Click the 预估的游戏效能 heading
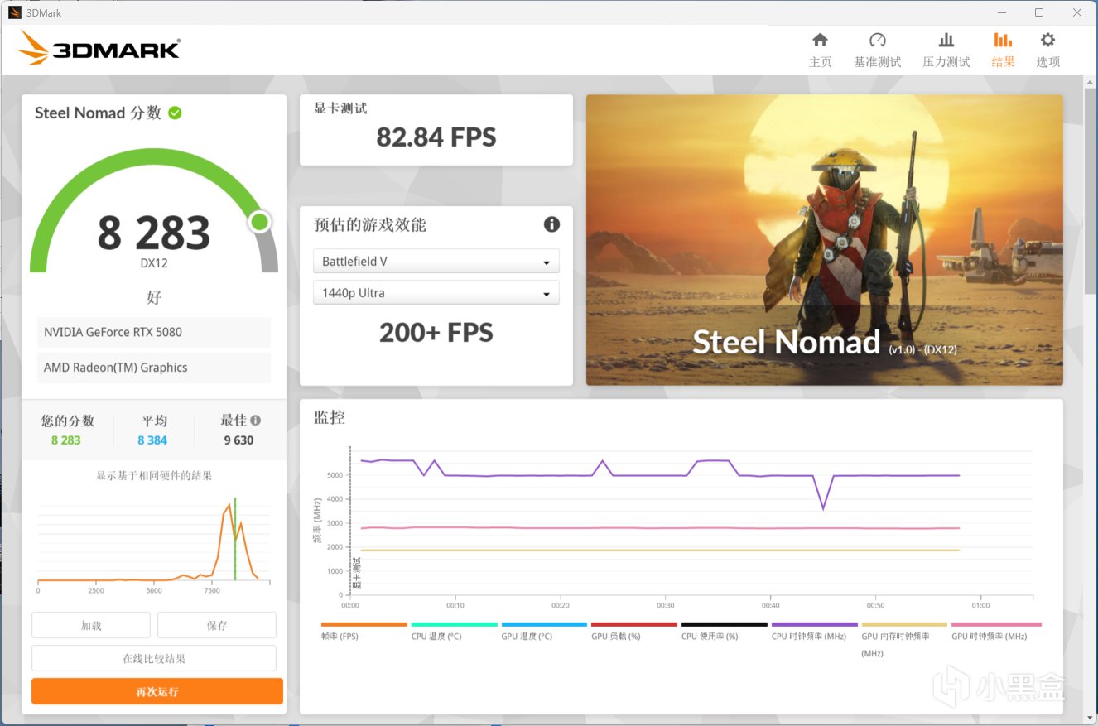Viewport: 1098px width, 726px height. click(370, 225)
